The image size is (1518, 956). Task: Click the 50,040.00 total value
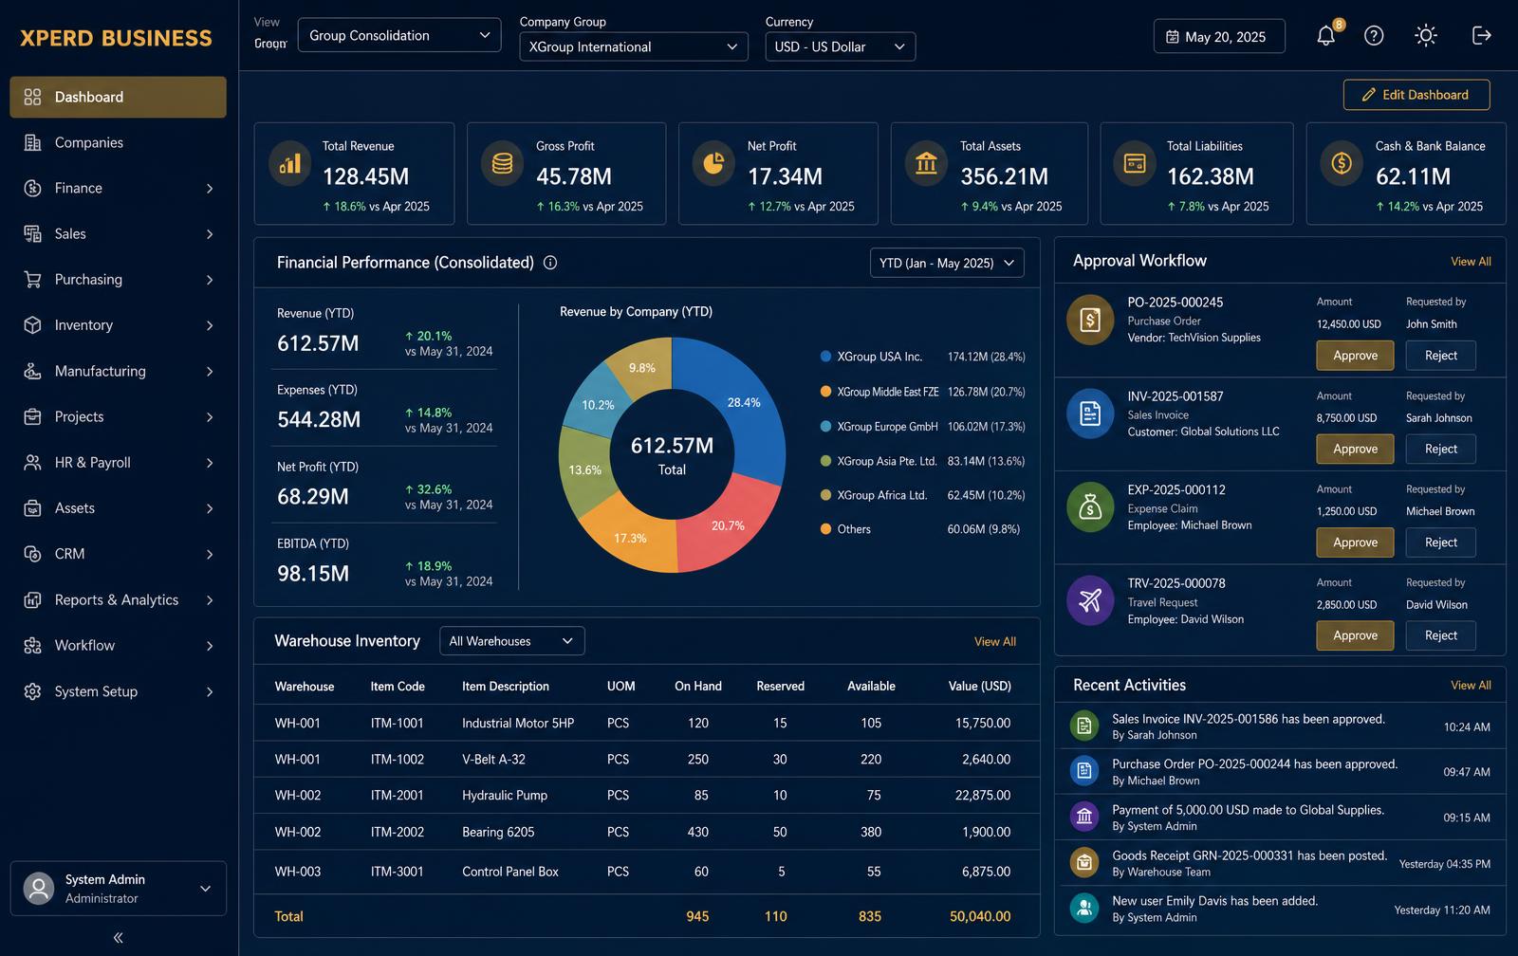[x=980, y=917]
